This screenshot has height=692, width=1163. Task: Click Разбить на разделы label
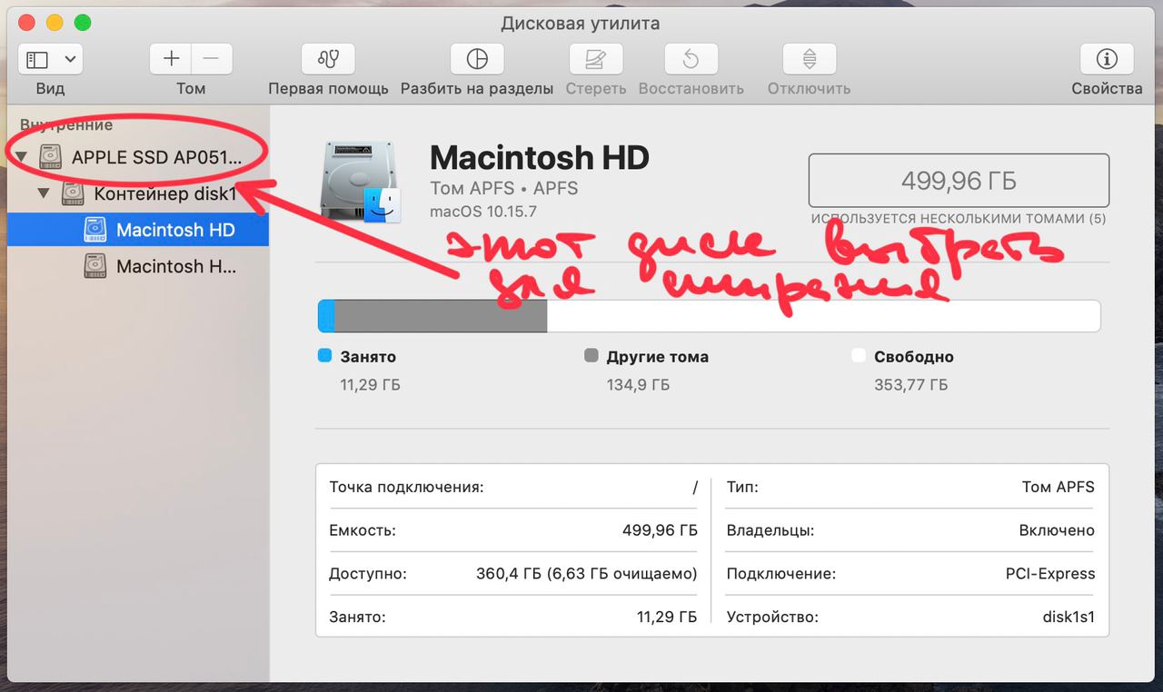(477, 89)
